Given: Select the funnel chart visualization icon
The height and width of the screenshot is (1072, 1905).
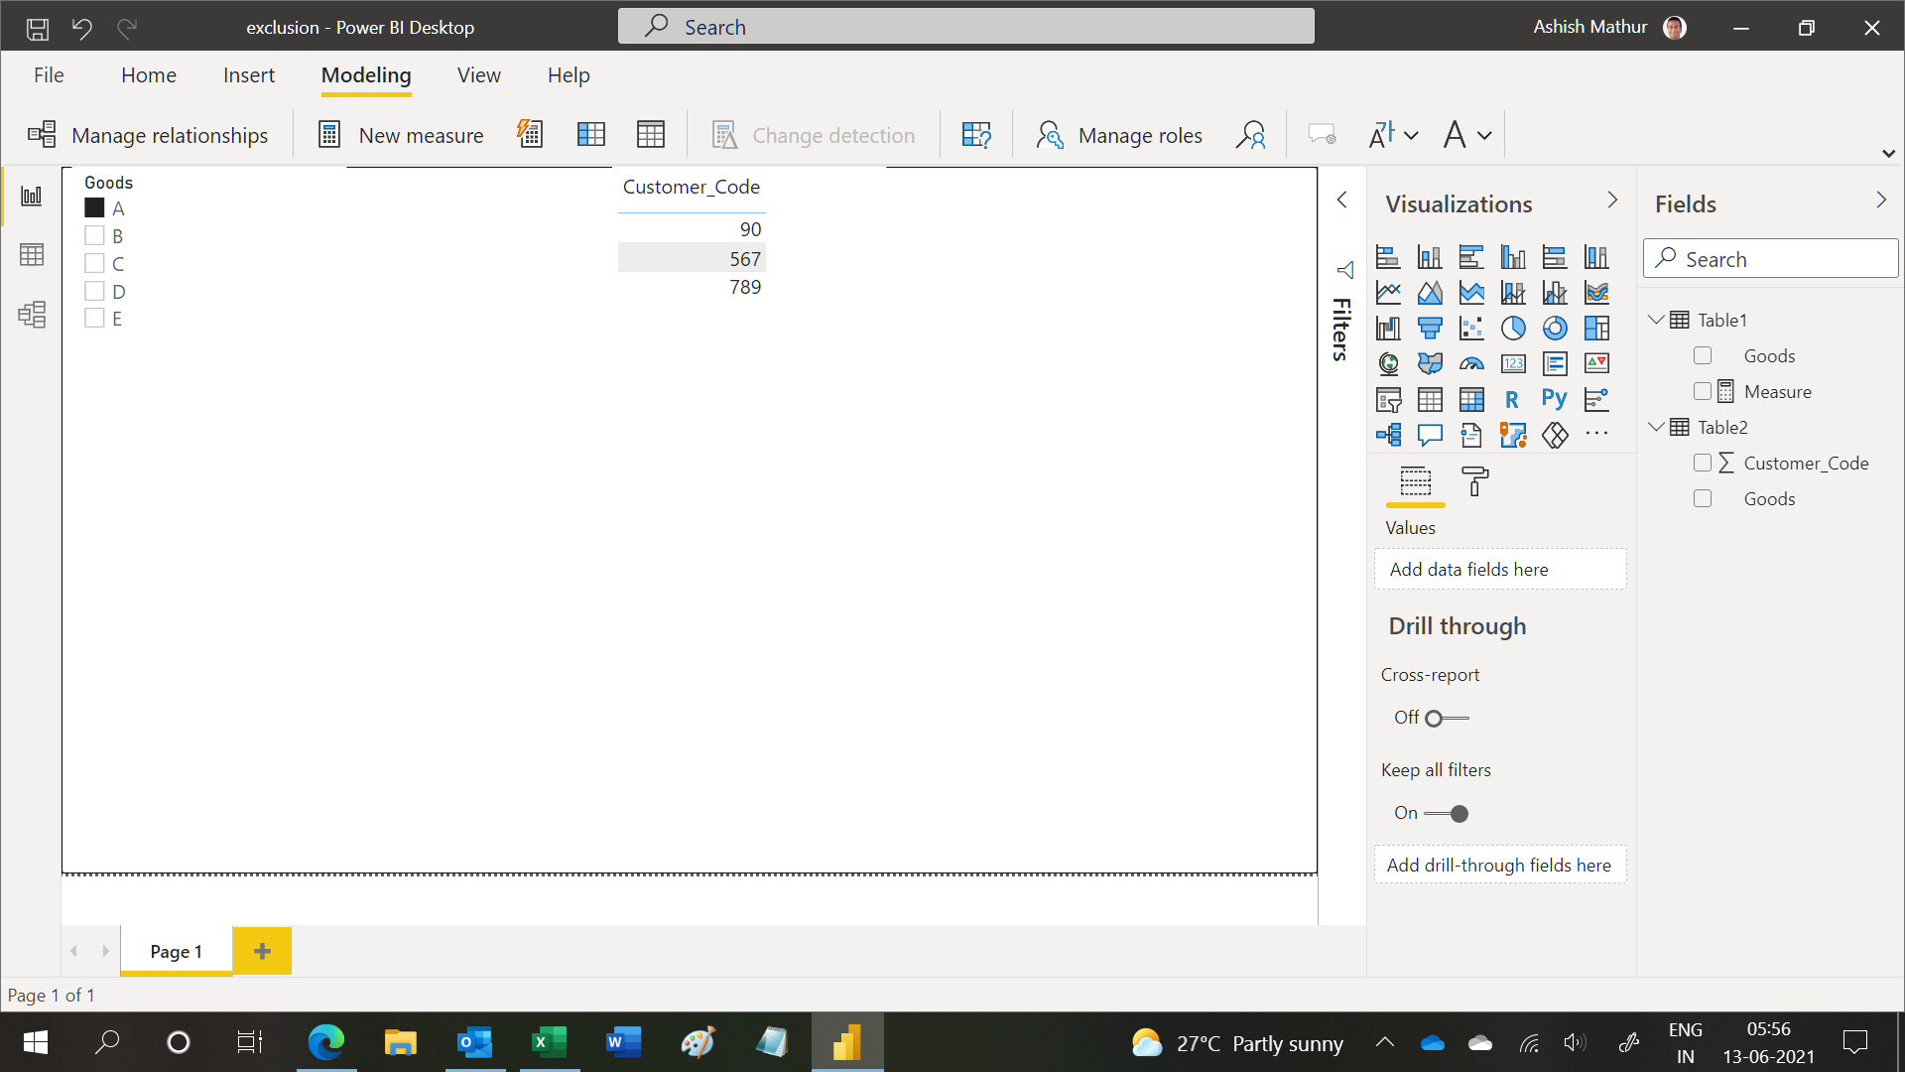Looking at the screenshot, I should tap(1430, 328).
